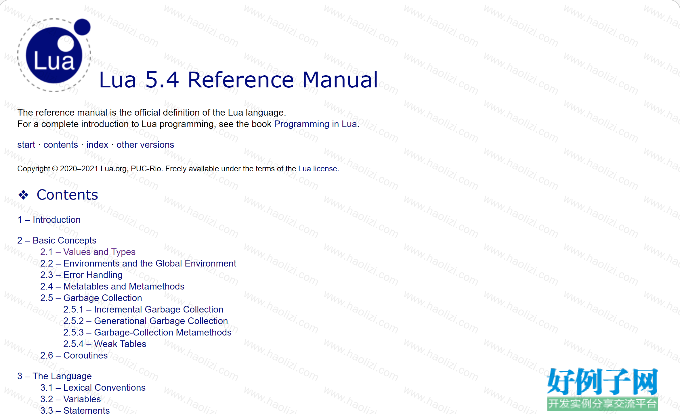Click the Contents heading
Viewport: 680px width, 414px height.
(67, 195)
